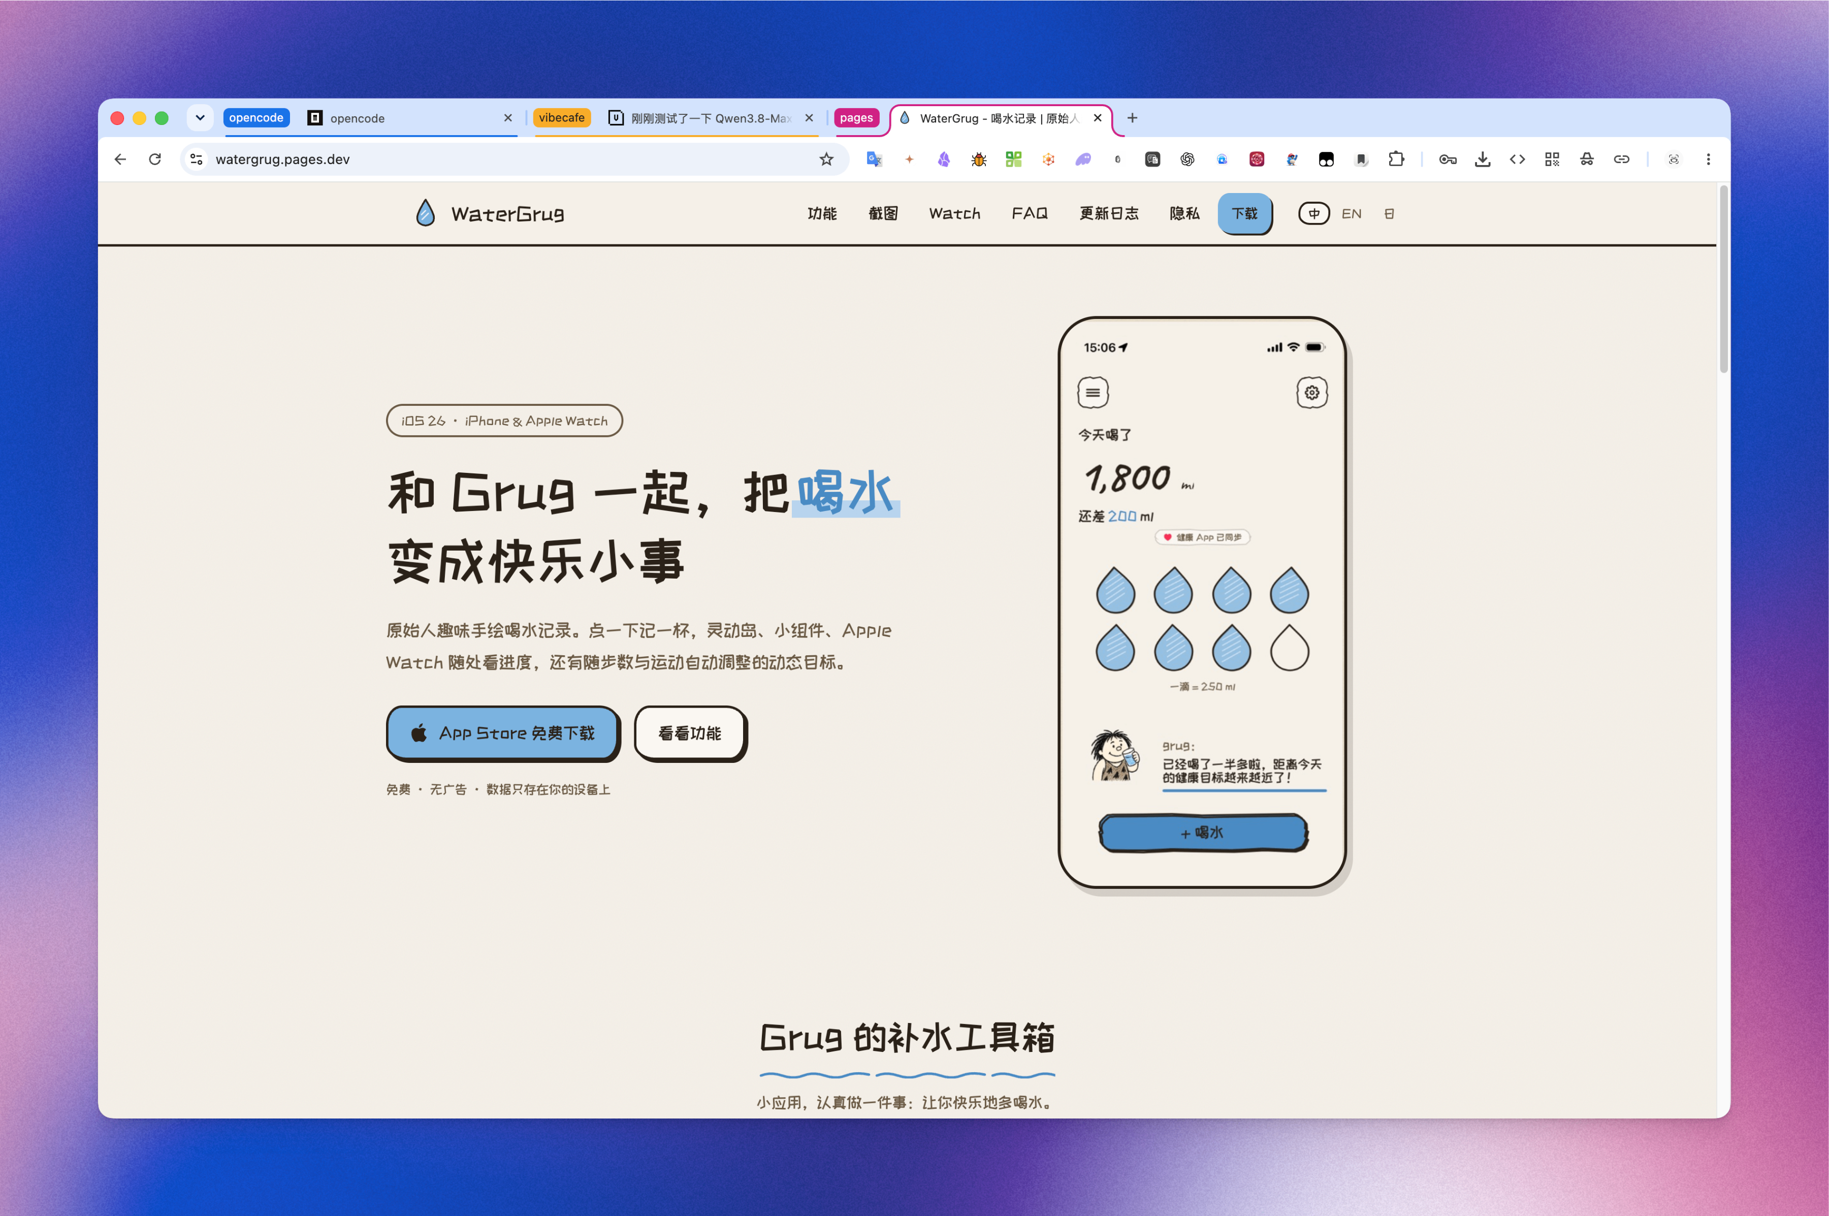Collapse the vibecafe tab group label
This screenshot has width=1829, height=1216.
click(561, 118)
